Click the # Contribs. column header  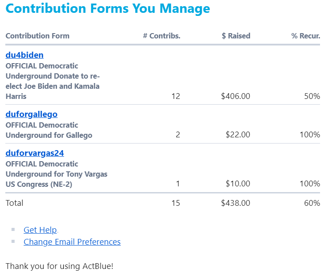(x=162, y=36)
